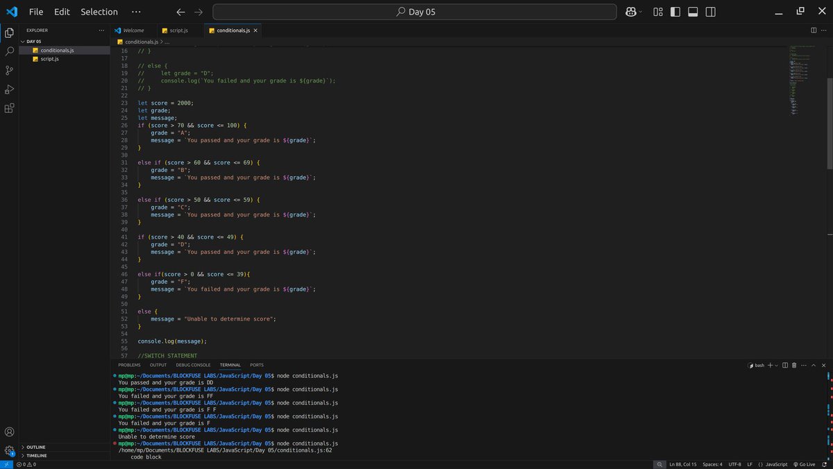Open editor More Actions ellipsis
The width and height of the screenshot is (833, 469).
pos(824,31)
